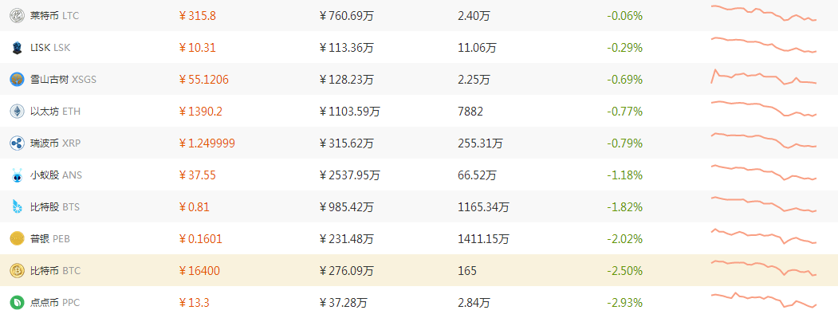Viewport: 838px width, 318px height.
Task: Click the 小蚁股 ANS ant icon
Action: click(17, 175)
